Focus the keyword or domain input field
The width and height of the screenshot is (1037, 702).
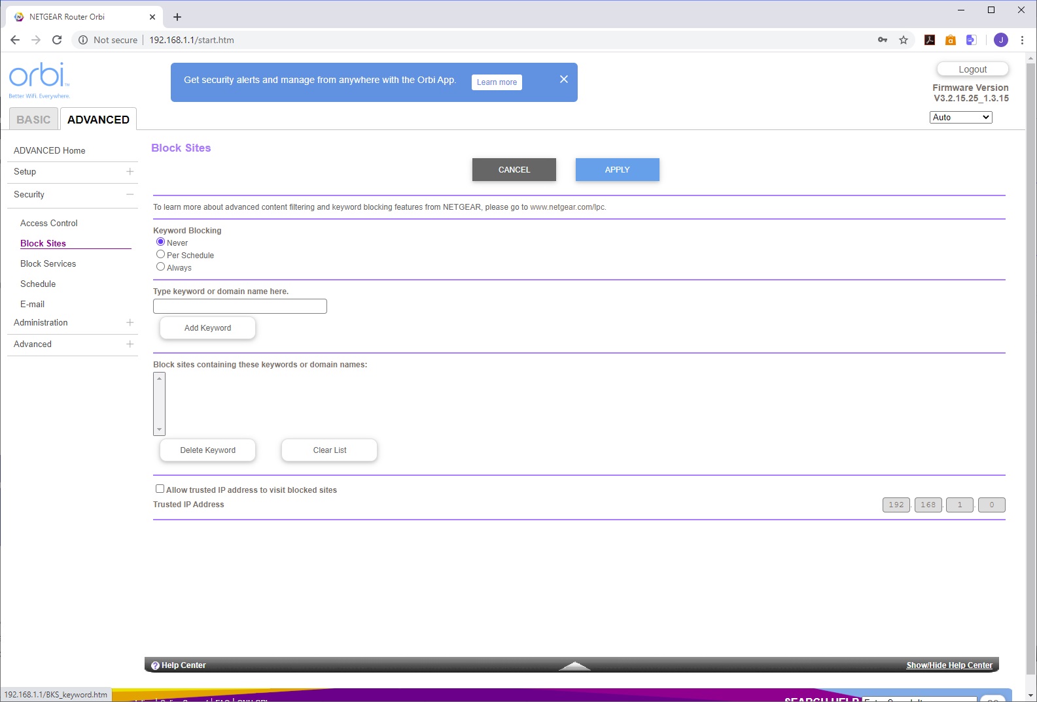[240, 306]
